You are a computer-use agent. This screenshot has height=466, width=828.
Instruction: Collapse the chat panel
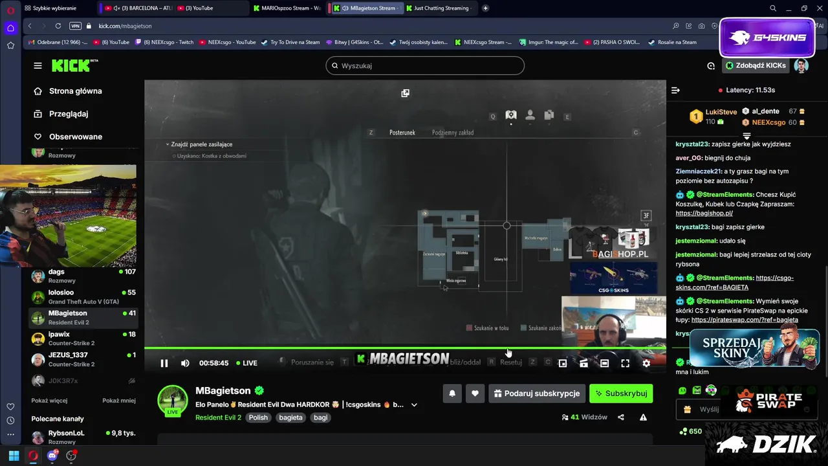coord(675,90)
